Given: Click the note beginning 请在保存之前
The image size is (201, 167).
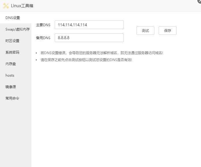Looking at the screenshot, I should (86, 60).
